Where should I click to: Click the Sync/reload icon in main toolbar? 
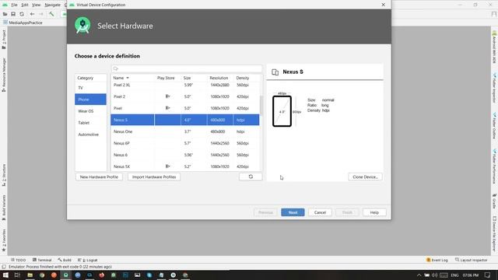[22, 14]
